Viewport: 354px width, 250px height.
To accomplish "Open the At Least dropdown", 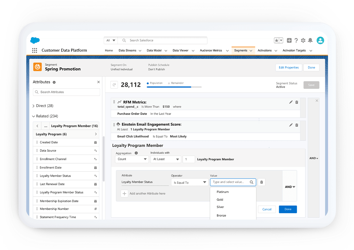I will [165, 159].
